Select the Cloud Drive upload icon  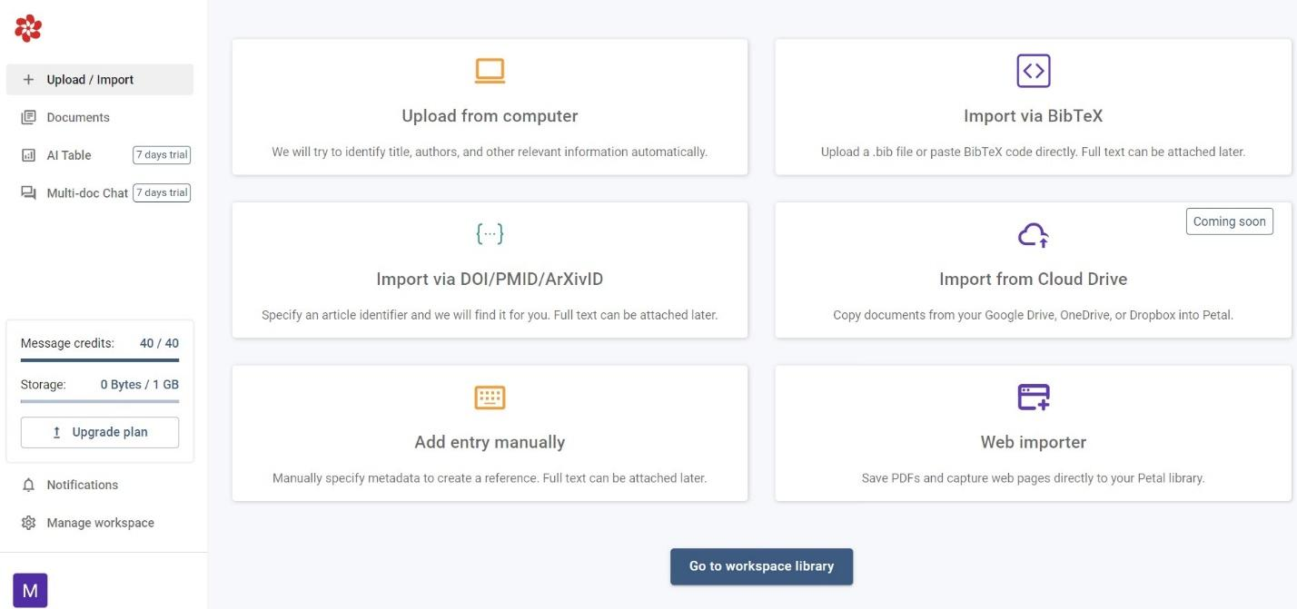point(1033,233)
